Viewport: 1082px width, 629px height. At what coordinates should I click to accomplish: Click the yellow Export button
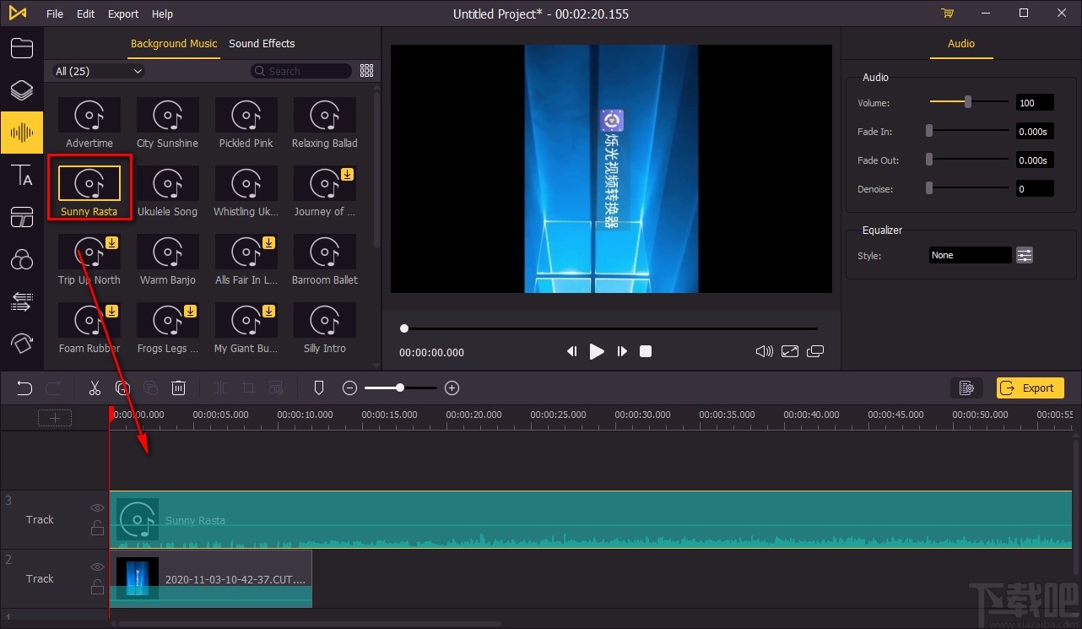pos(1029,388)
